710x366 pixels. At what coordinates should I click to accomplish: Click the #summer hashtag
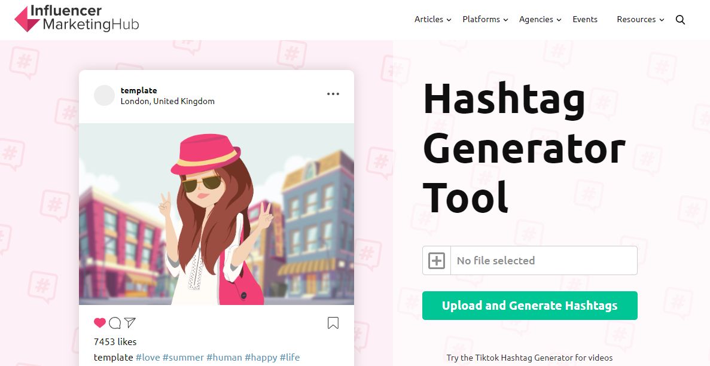point(183,358)
